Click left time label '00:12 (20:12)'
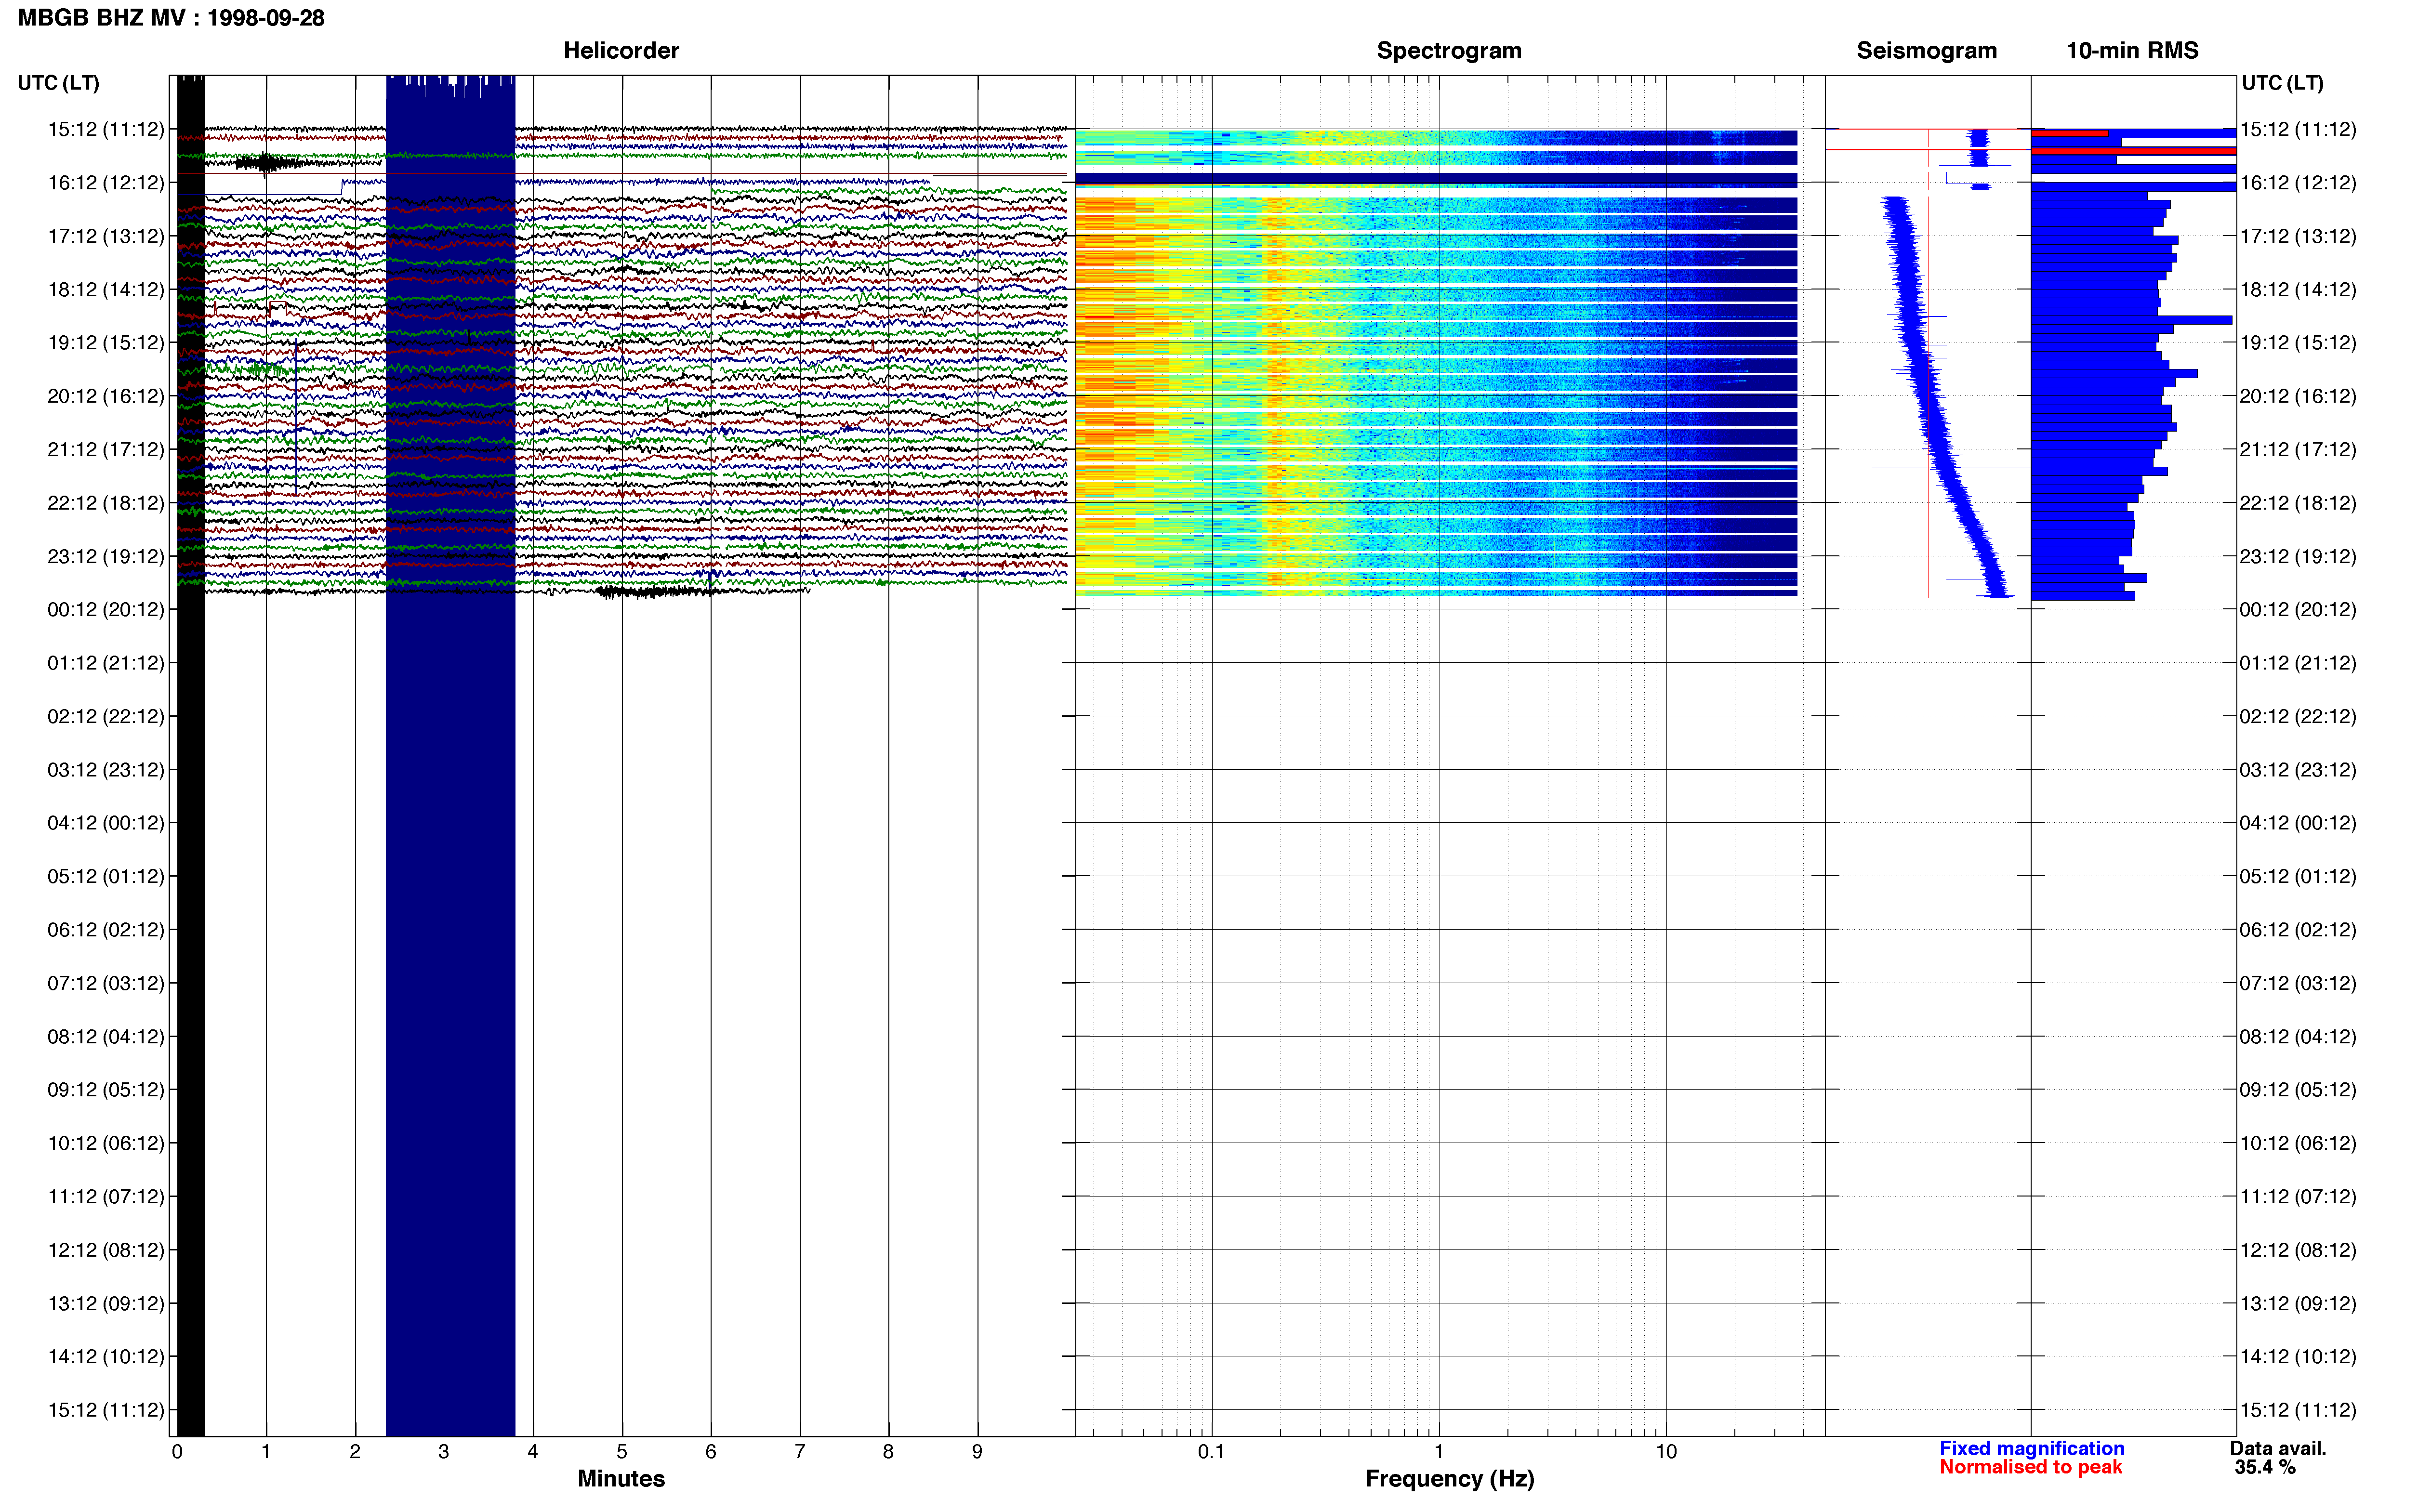 (x=106, y=610)
